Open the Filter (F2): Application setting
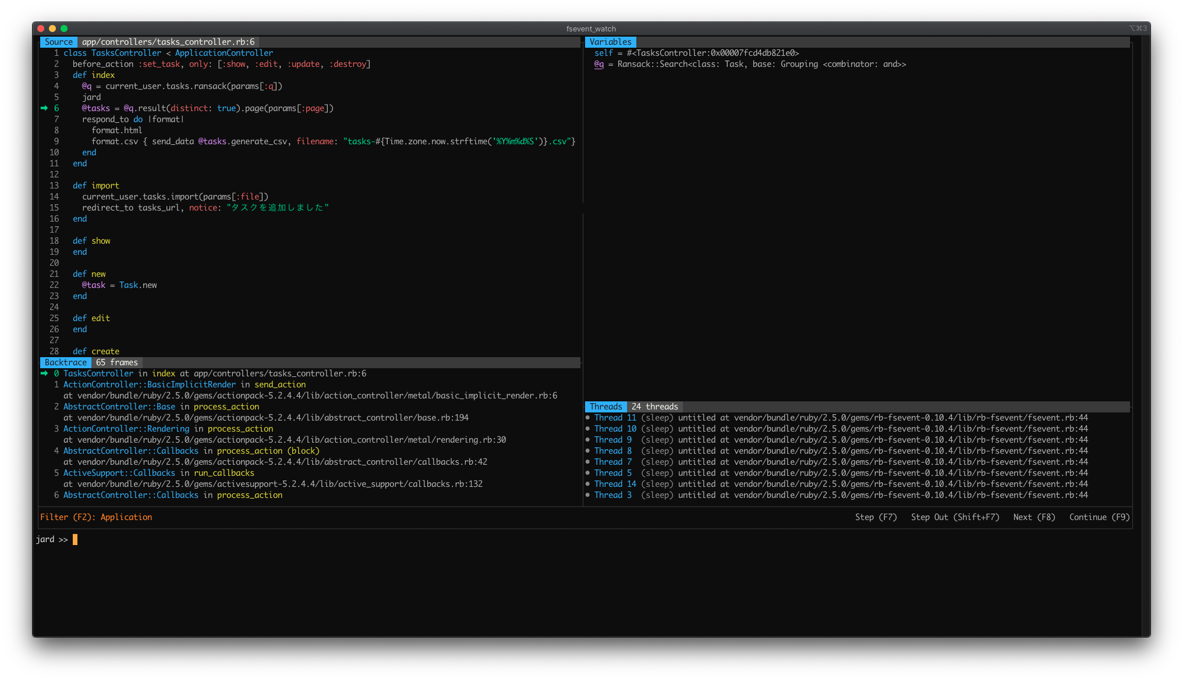The width and height of the screenshot is (1183, 680). click(x=95, y=517)
